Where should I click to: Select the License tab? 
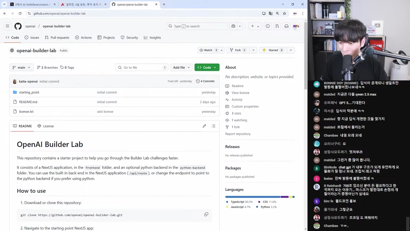pos(45,126)
